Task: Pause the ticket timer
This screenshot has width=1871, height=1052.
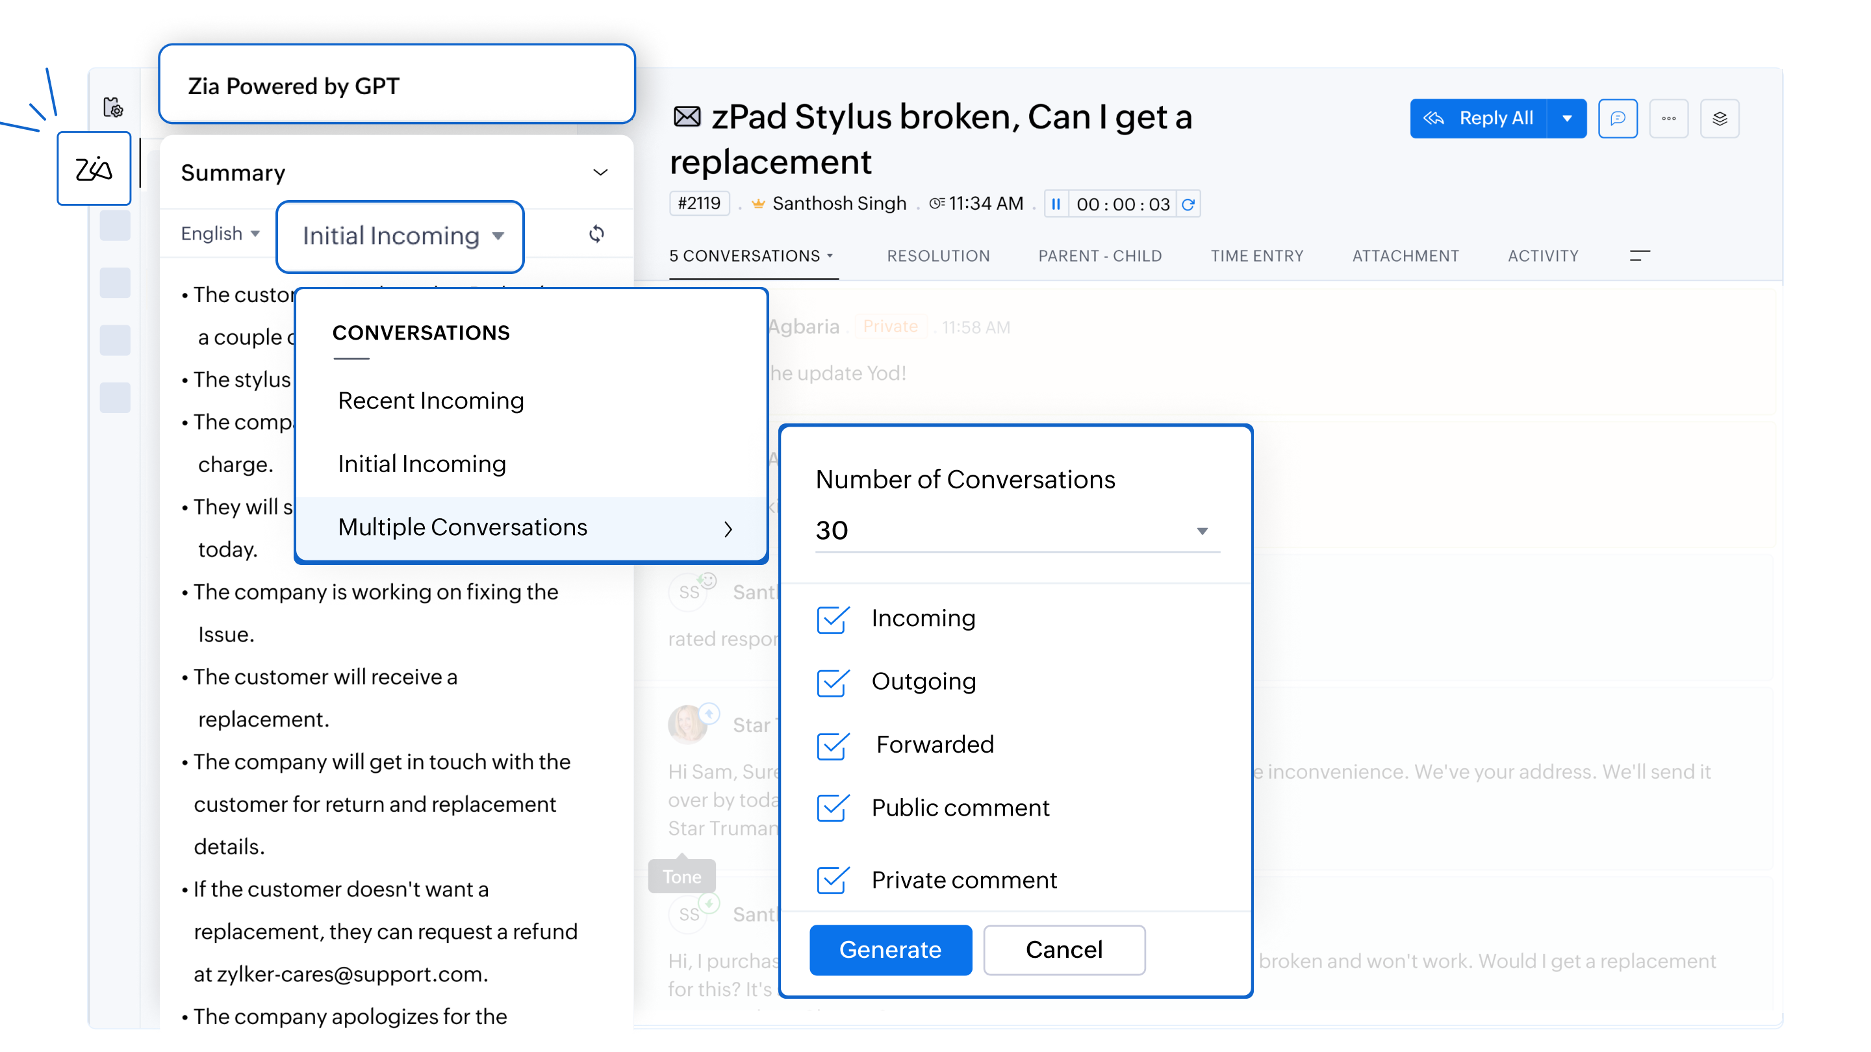Action: point(1056,204)
